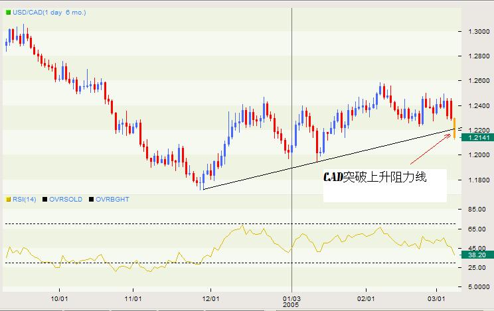Click the 02/01 date axis label
Screen dimensions: 494x311
pos(366,298)
